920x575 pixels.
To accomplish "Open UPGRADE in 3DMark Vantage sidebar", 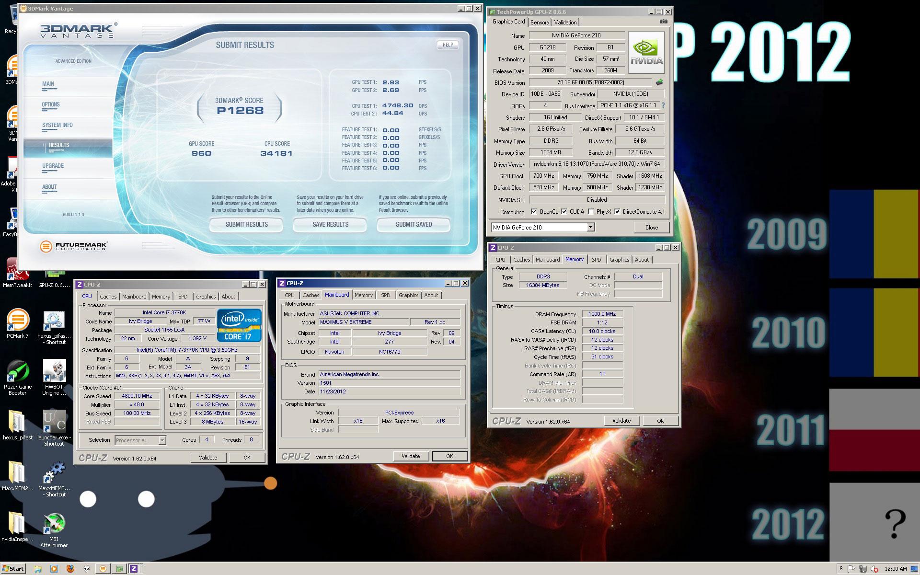I will [x=53, y=166].
